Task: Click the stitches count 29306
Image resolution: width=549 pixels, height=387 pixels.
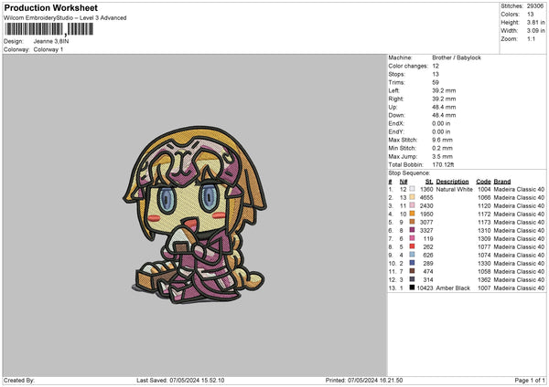Action: coord(535,6)
